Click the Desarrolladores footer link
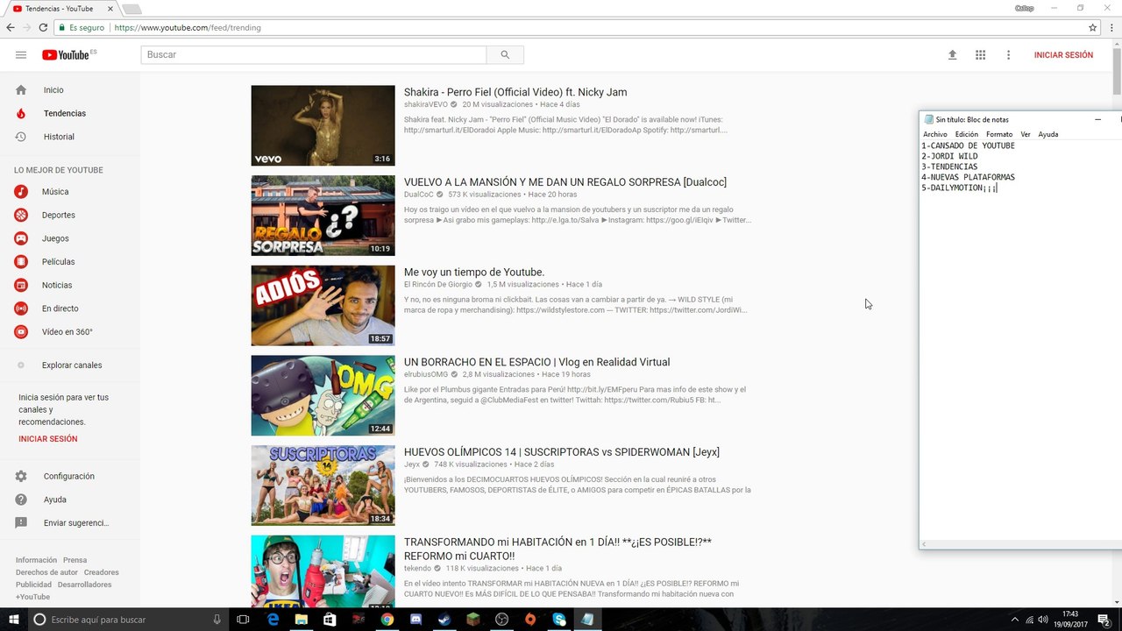The width and height of the screenshot is (1122, 631). coord(85,585)
